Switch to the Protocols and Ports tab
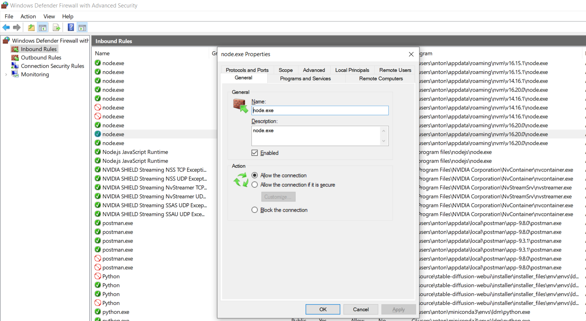This screenshot has height=321, width=586. click(x=247, y=70)
